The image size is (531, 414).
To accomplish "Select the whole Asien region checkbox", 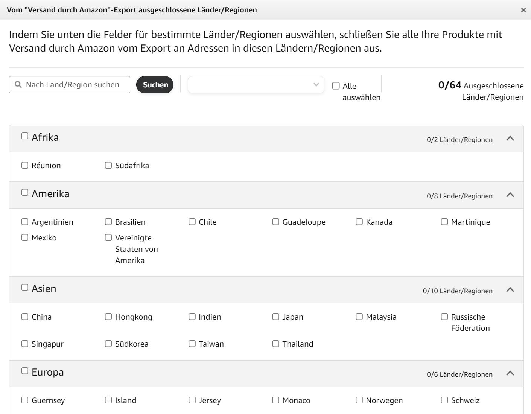I will click(x=25, y=287).
